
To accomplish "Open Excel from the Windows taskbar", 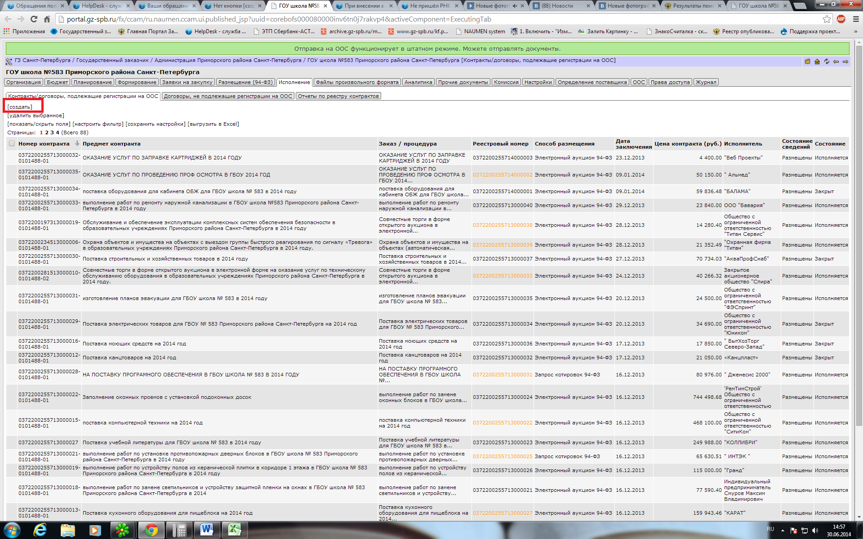I will point(235,530).
